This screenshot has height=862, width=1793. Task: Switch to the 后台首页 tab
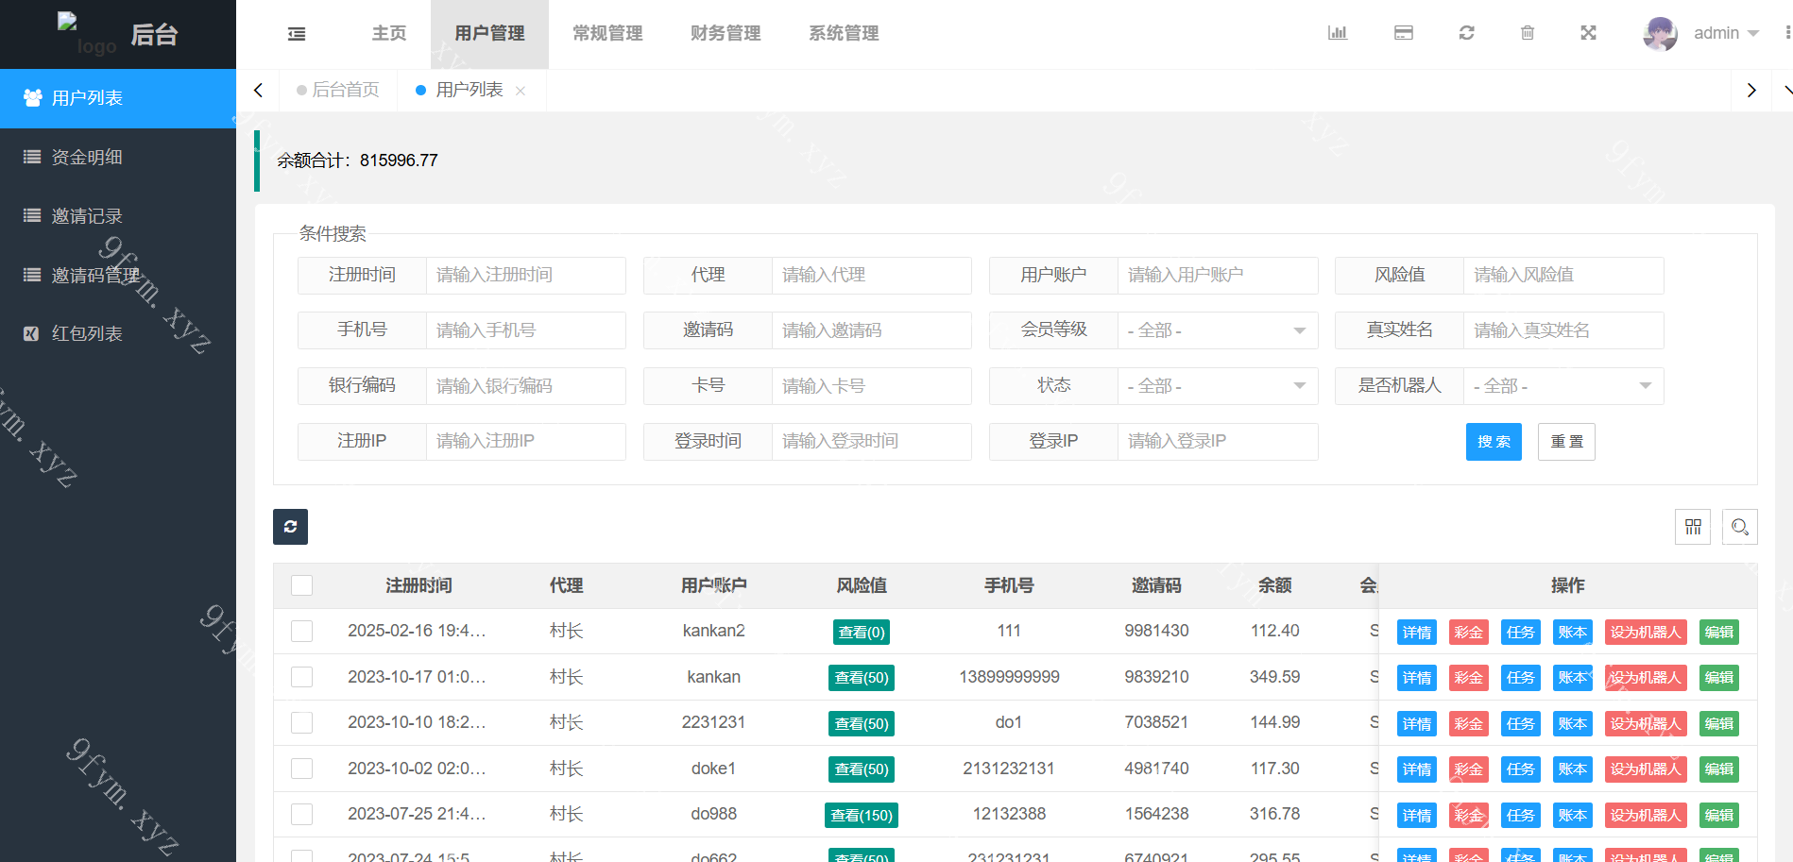click(x=337, y=91)
